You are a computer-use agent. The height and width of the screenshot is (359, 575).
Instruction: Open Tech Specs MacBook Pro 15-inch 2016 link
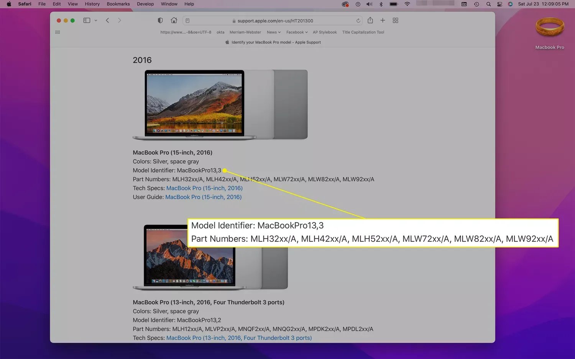[x=204, y=188]
